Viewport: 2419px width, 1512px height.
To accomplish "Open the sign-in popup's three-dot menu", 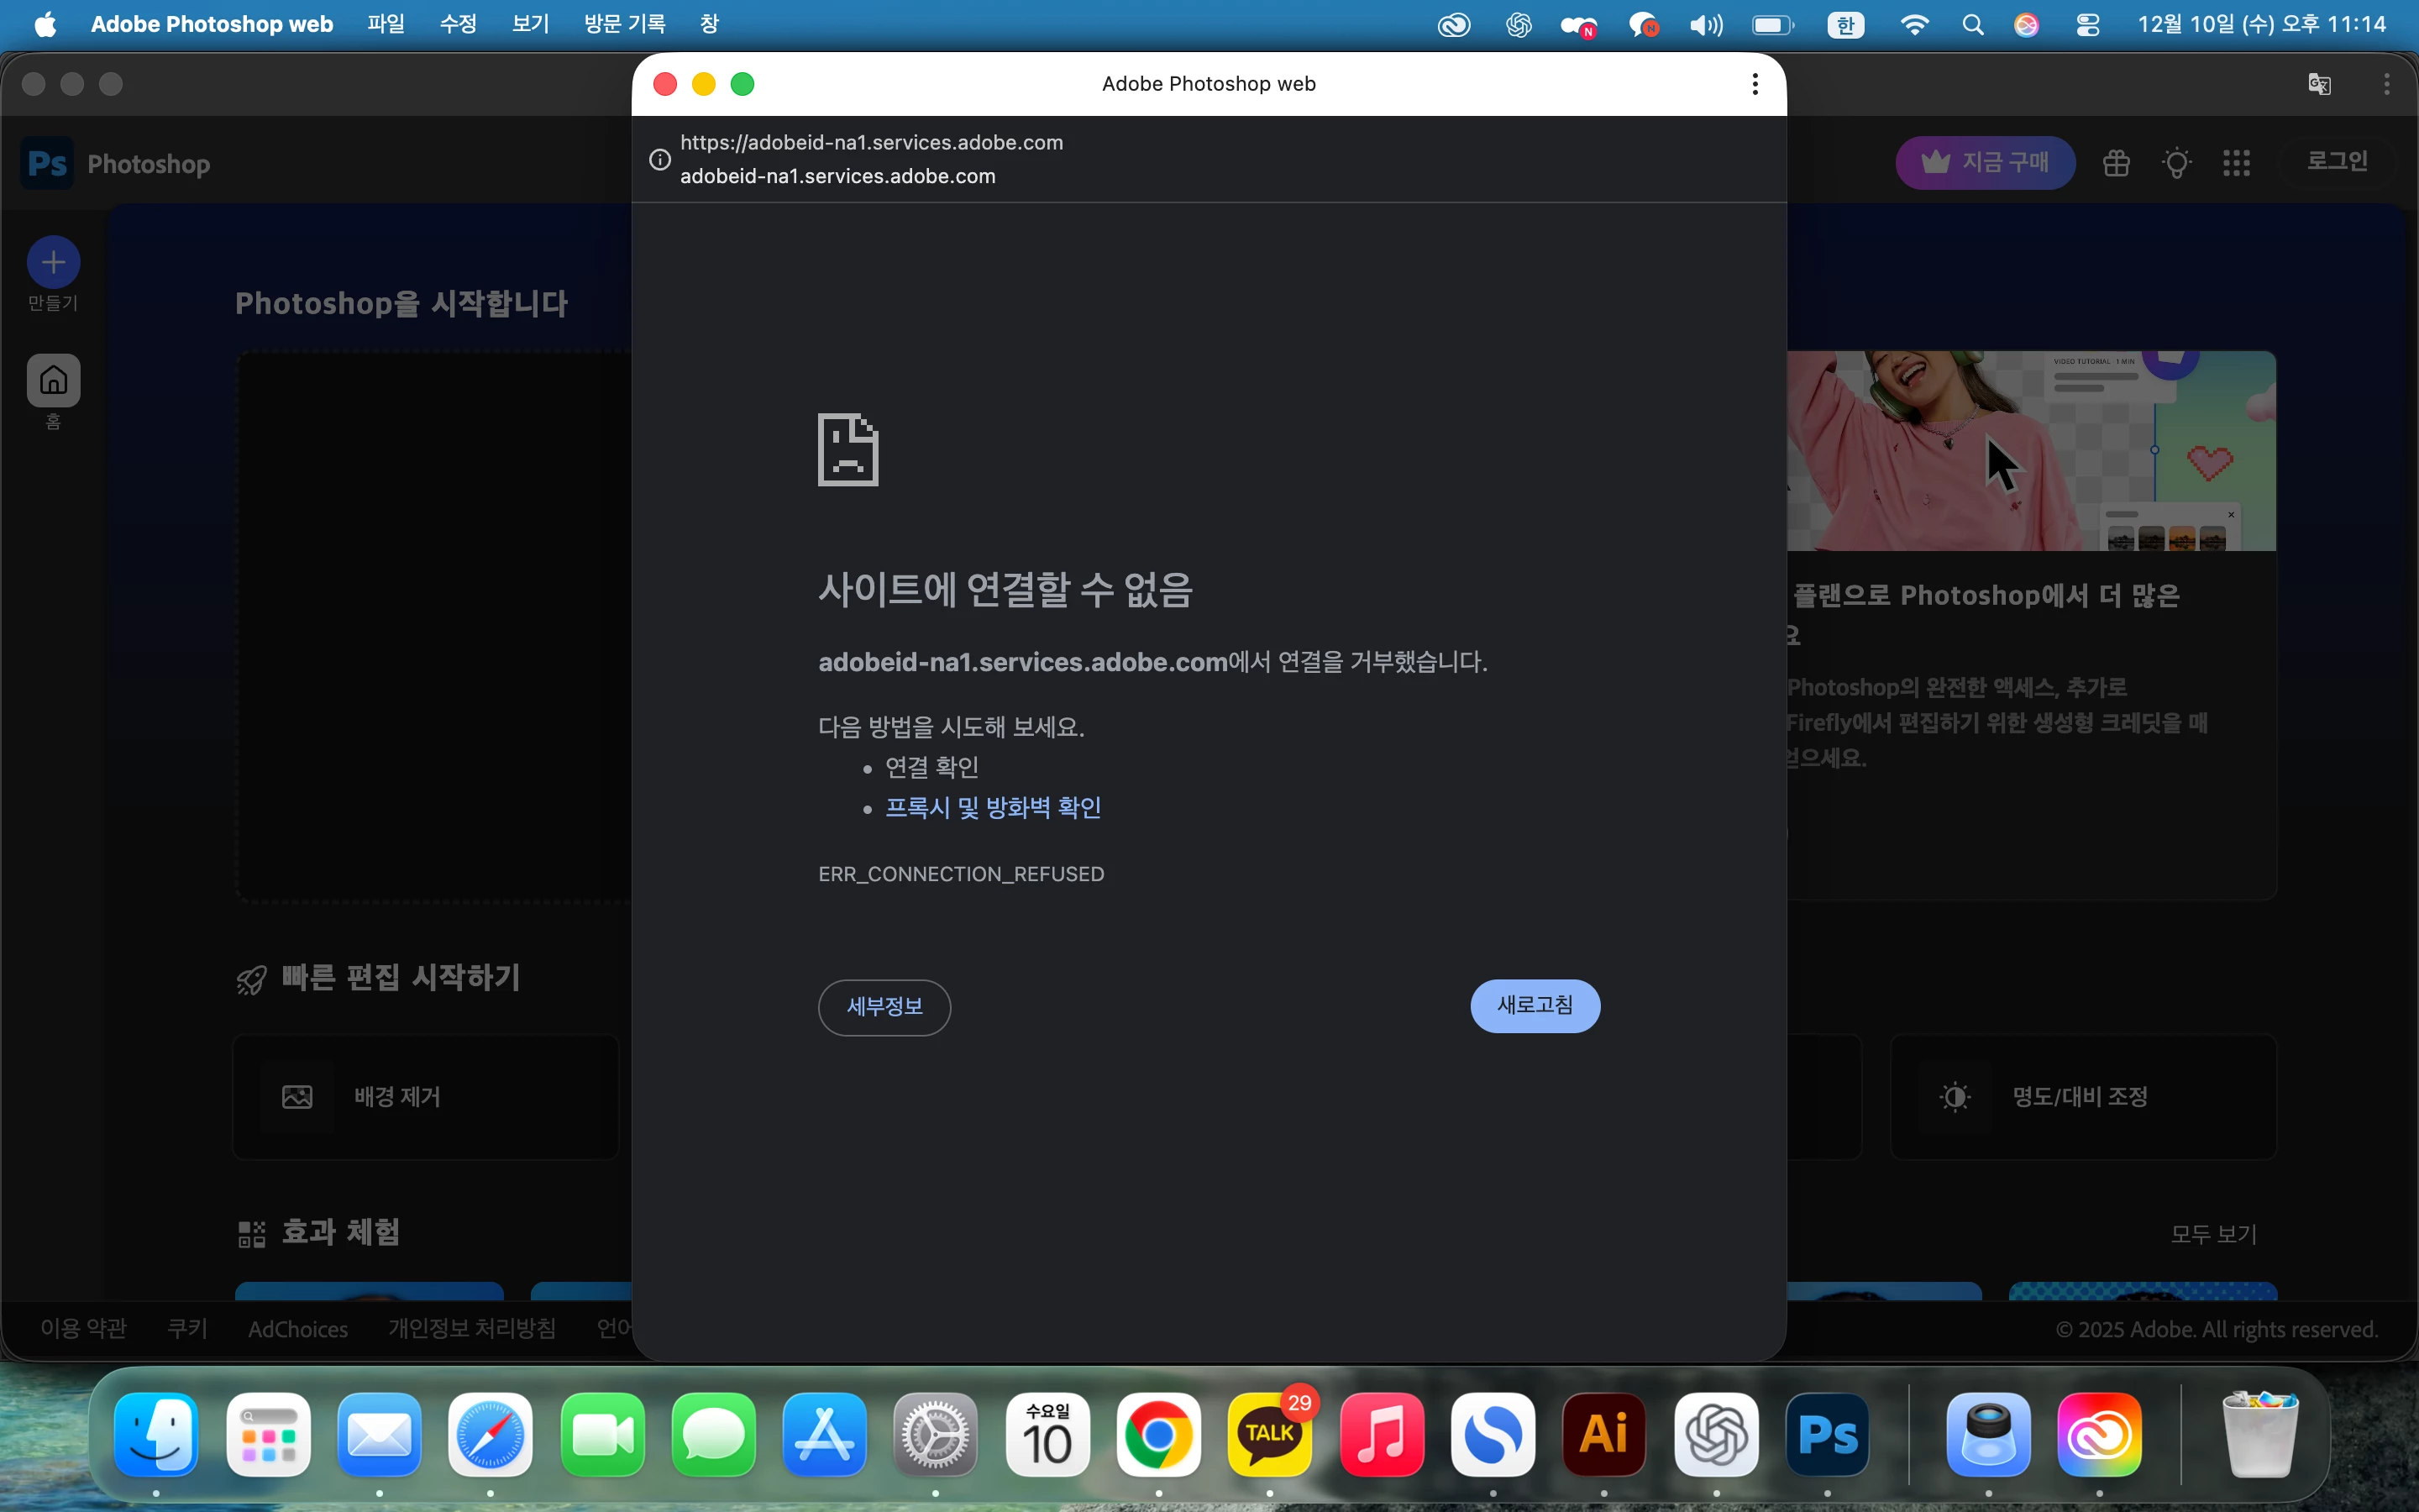I will 1755,84.
